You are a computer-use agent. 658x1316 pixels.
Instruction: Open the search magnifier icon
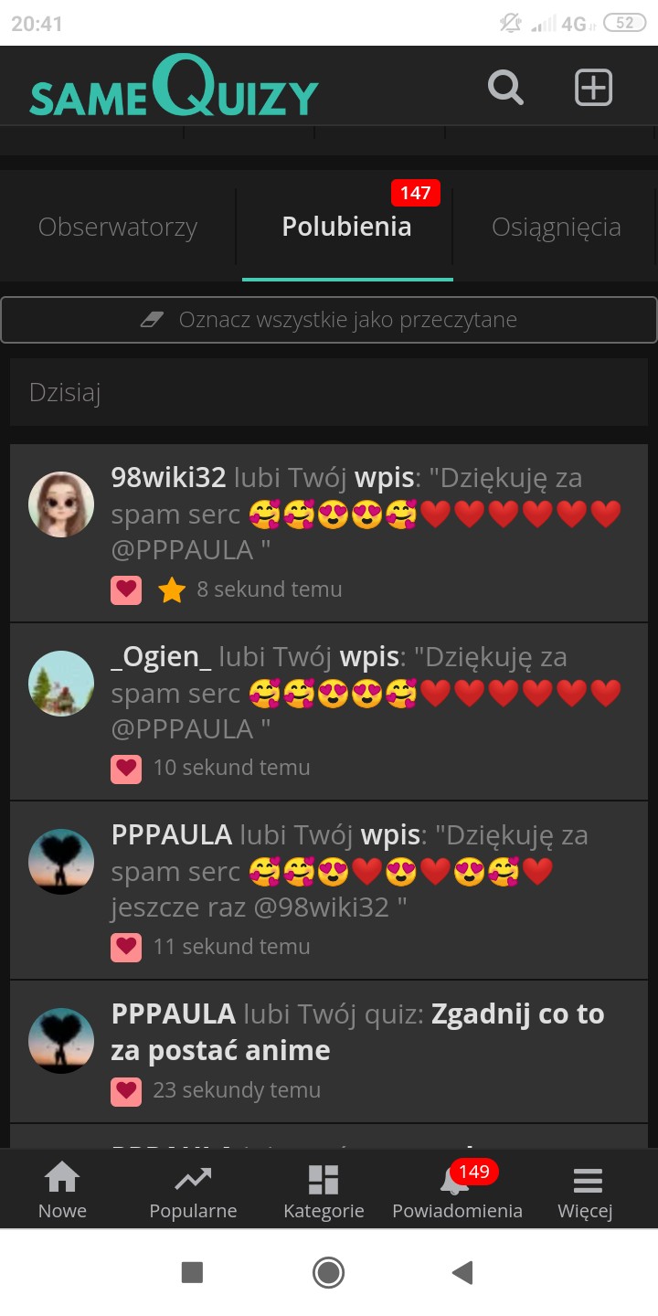(x=505, y=88)
